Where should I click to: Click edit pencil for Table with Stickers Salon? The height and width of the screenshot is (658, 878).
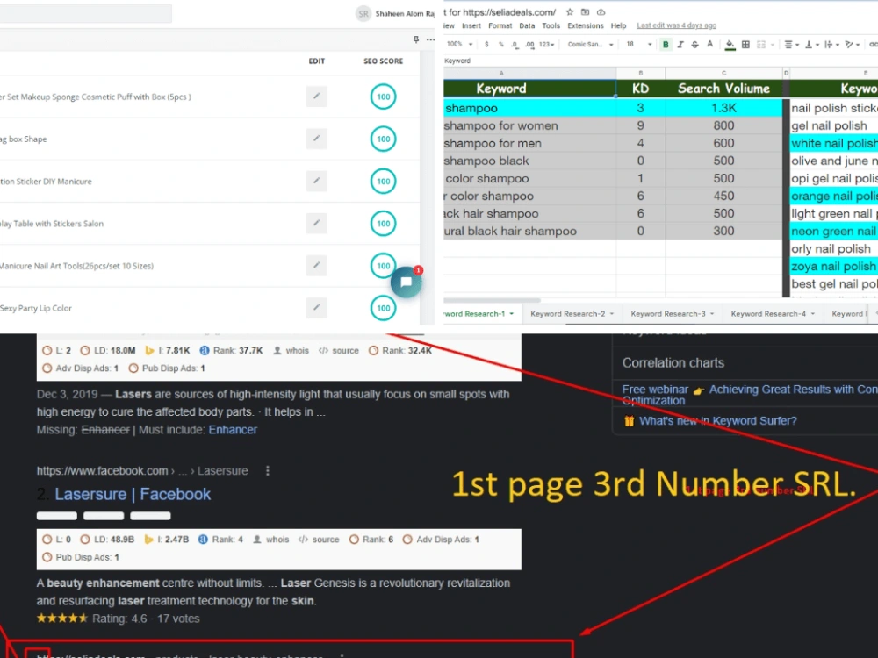tap(316, 223)
